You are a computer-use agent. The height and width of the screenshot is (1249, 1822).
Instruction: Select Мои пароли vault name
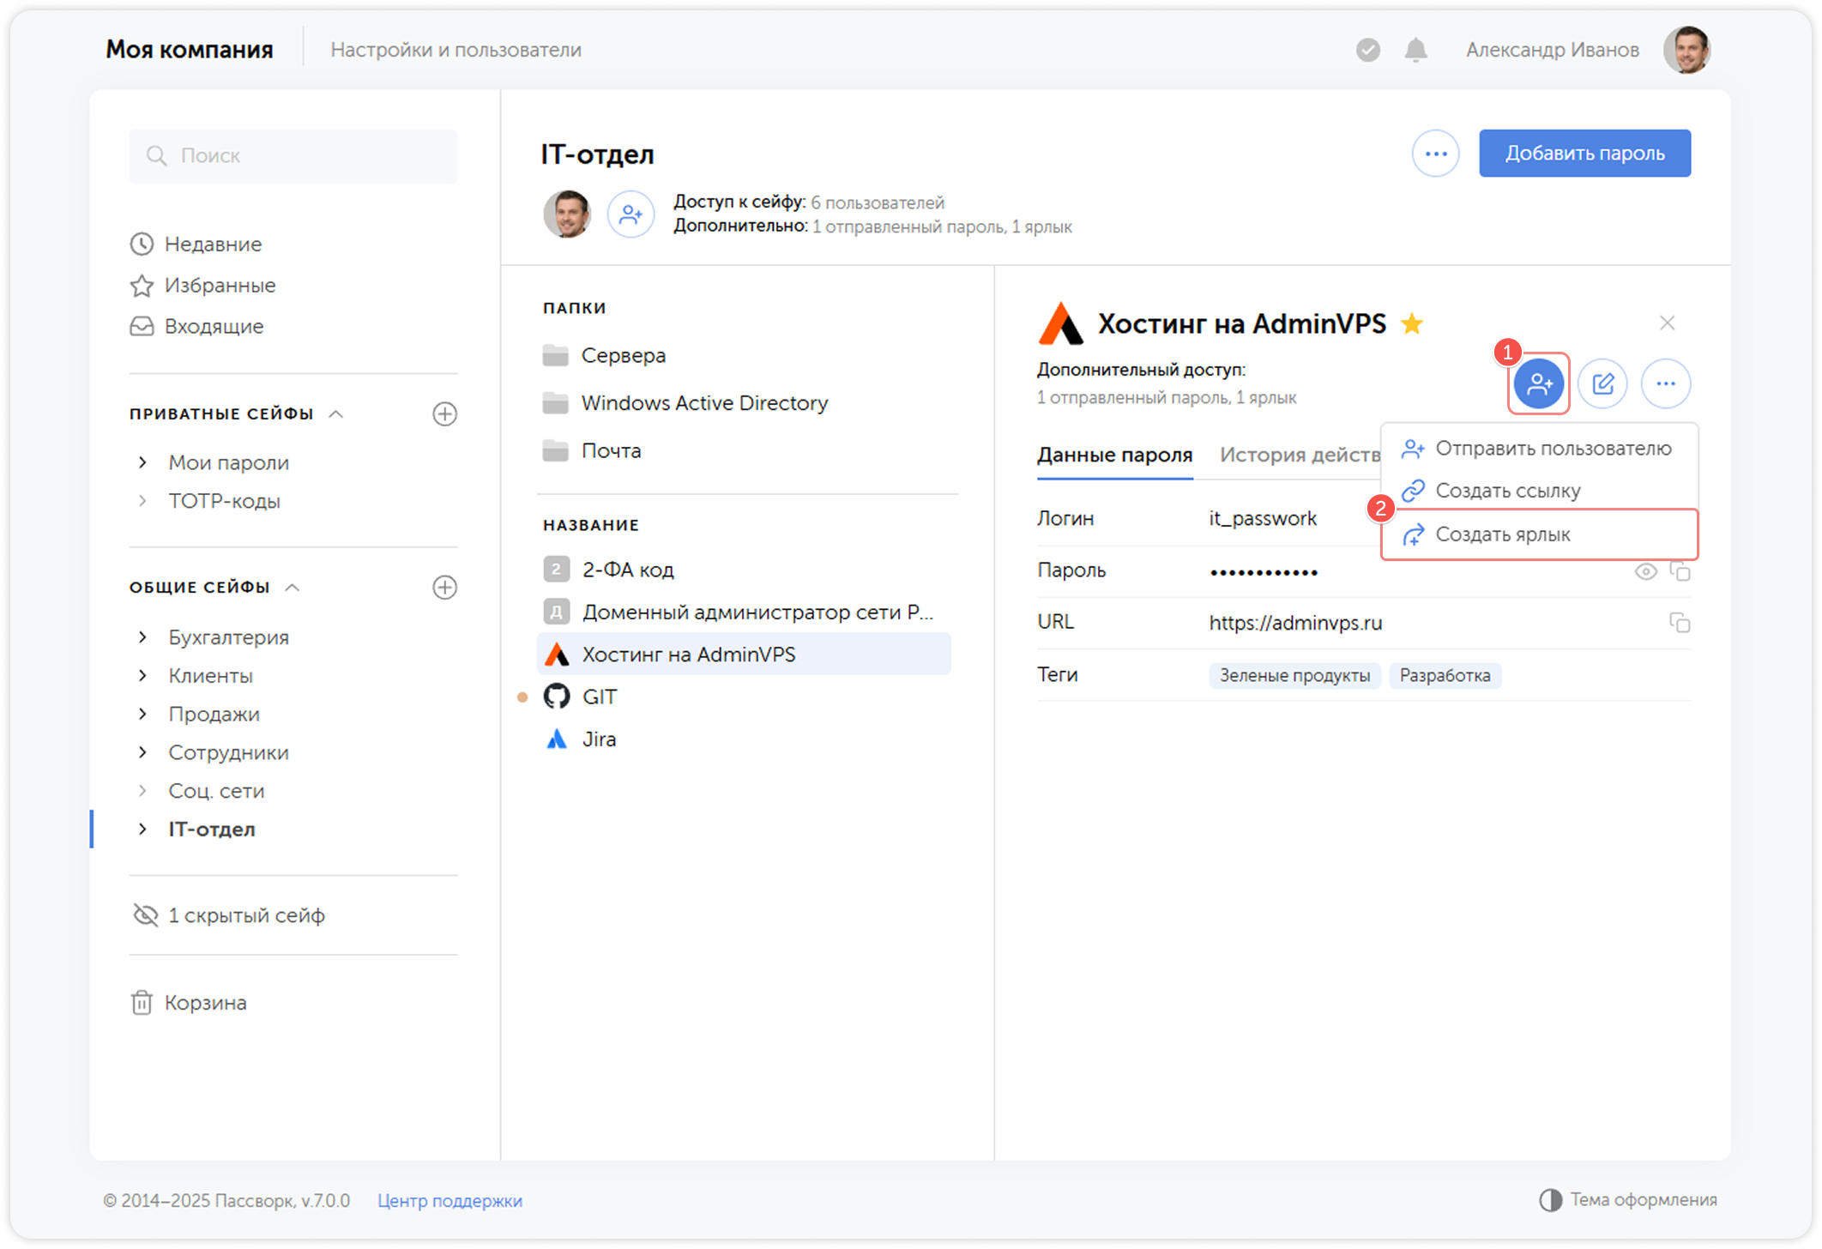click(x=229, y=463)
